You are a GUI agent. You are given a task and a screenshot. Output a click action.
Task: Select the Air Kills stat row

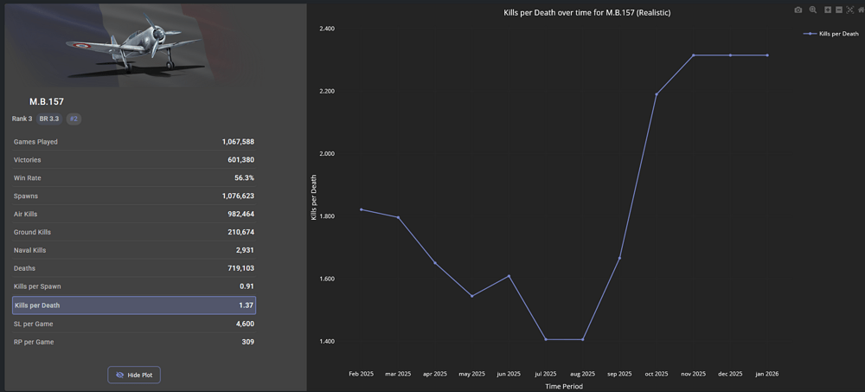pos(134,214)
